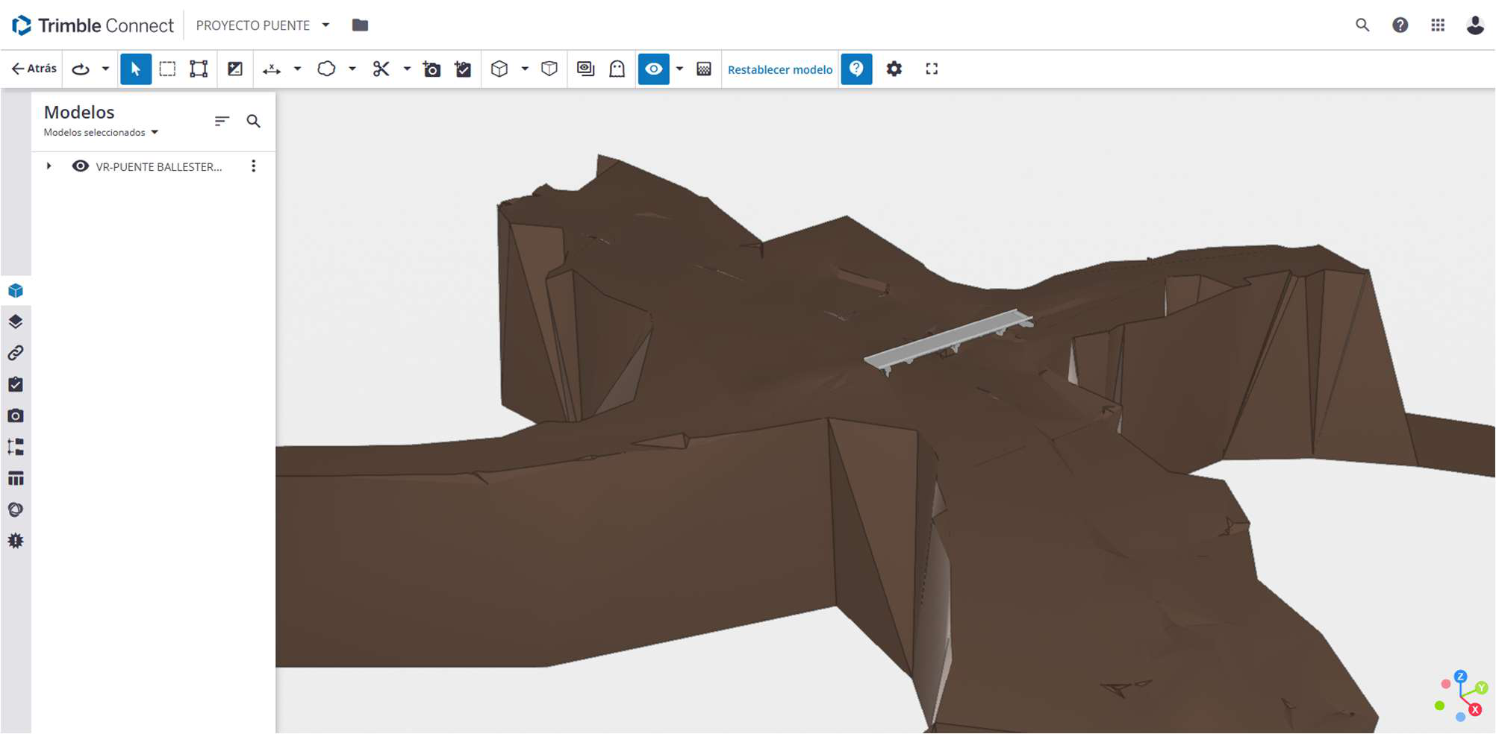
Task: Expand the VR-PUENTE BALLESTER tree item
Action: pos(49,166)
